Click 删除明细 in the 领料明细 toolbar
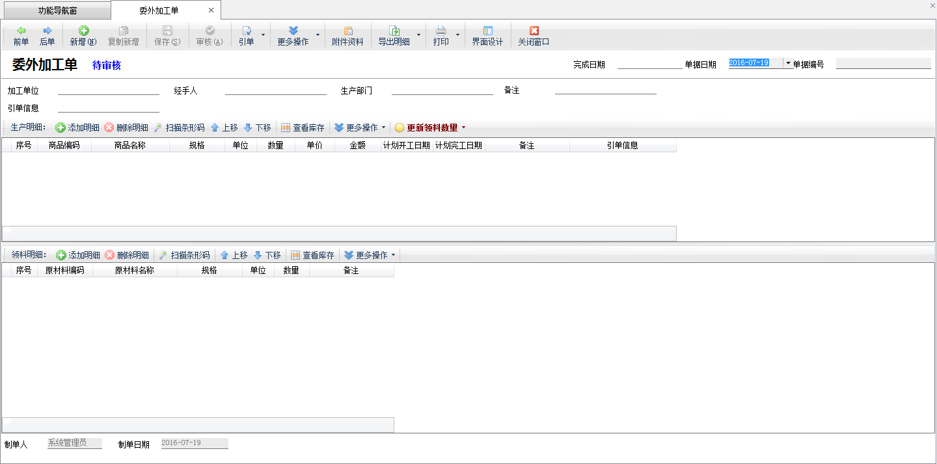 click(127, 255)
